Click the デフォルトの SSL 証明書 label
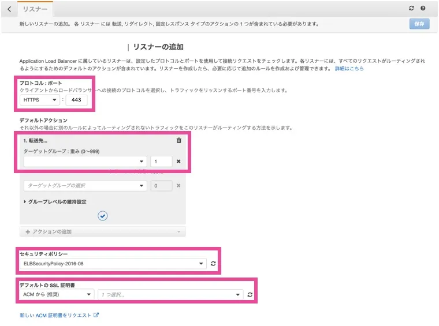This screenshot has height=326, width=439. point(47,285)
